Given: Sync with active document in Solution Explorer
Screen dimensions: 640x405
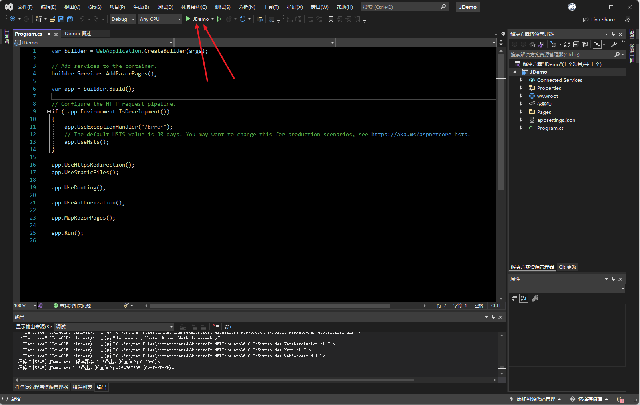Looking at the screenshot, I should [x=567, y=44].
